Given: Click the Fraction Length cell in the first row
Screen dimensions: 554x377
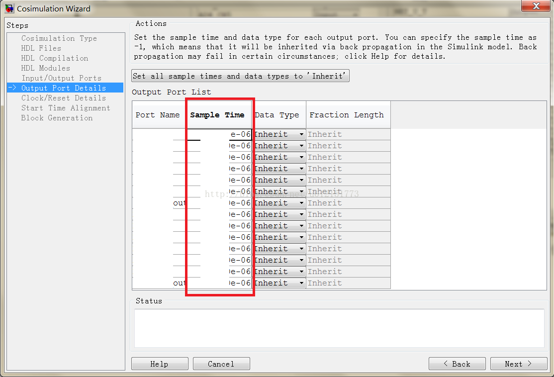Looking at the screenshot, I should pos(349,134).
